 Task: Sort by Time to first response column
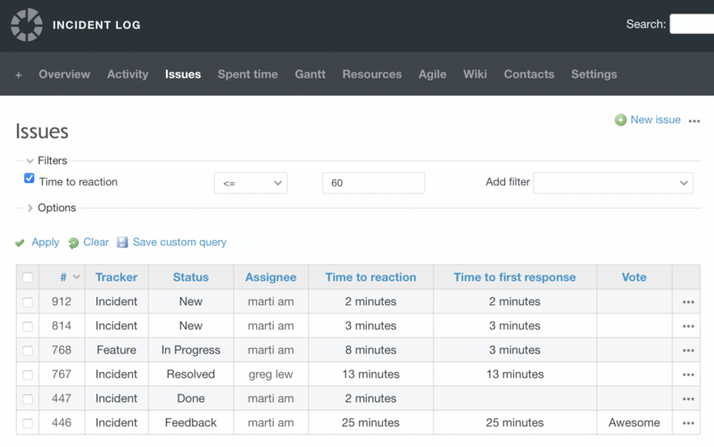(514, 277)
